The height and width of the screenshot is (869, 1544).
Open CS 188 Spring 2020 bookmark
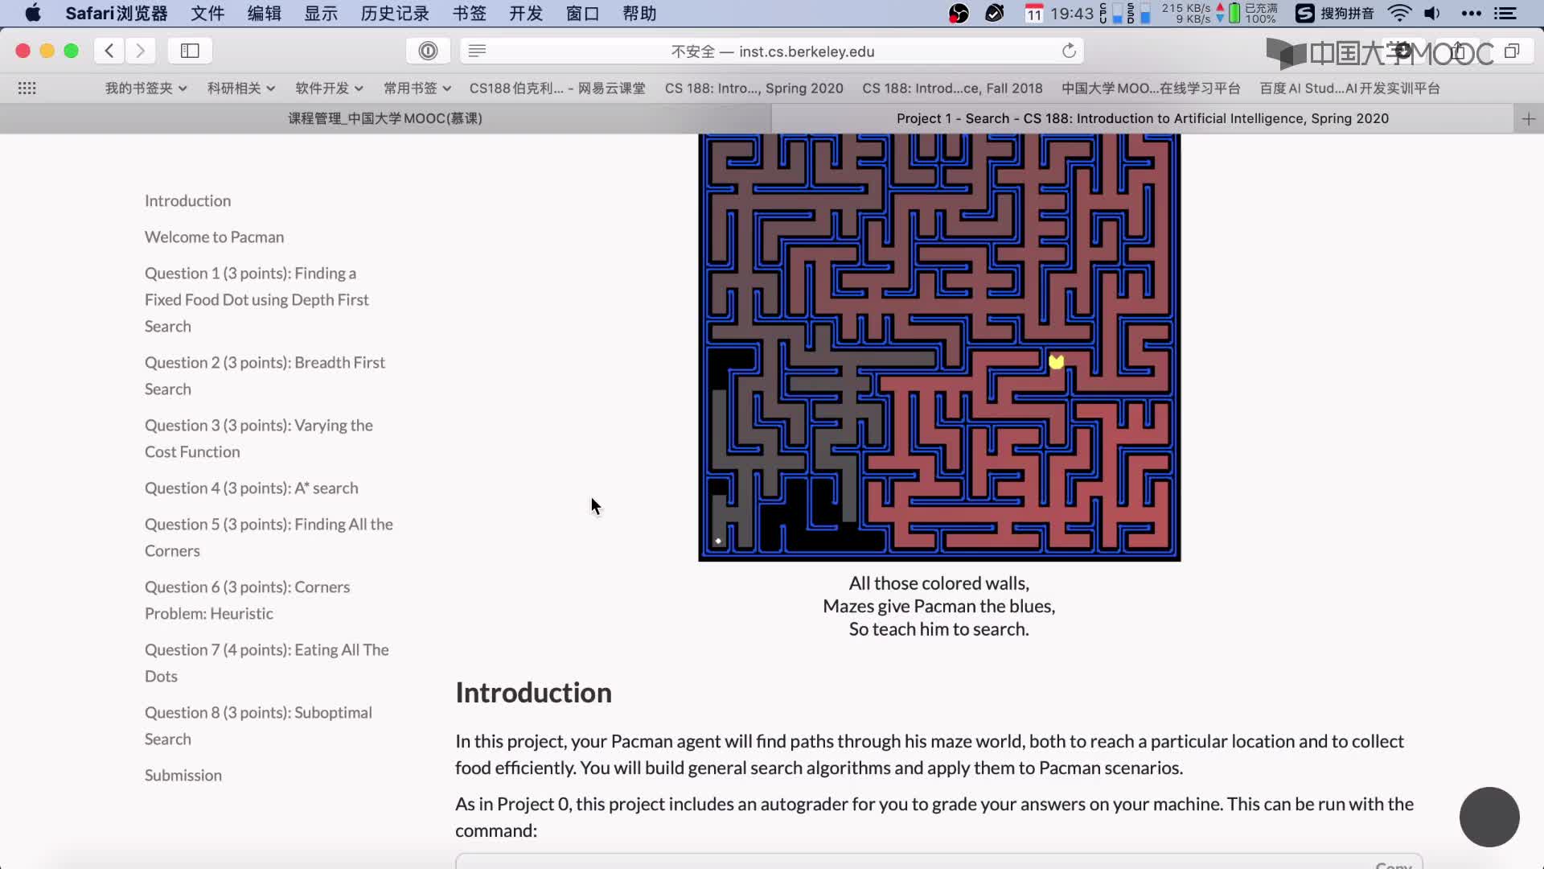pyautogui.click(x=754, y=89)
